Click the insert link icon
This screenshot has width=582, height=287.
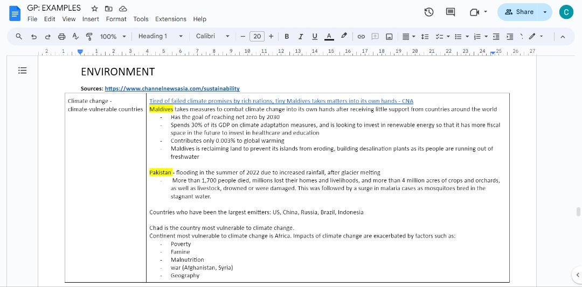pos(361,37)
